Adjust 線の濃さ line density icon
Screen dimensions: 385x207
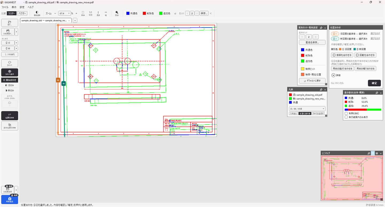[37, 13]
